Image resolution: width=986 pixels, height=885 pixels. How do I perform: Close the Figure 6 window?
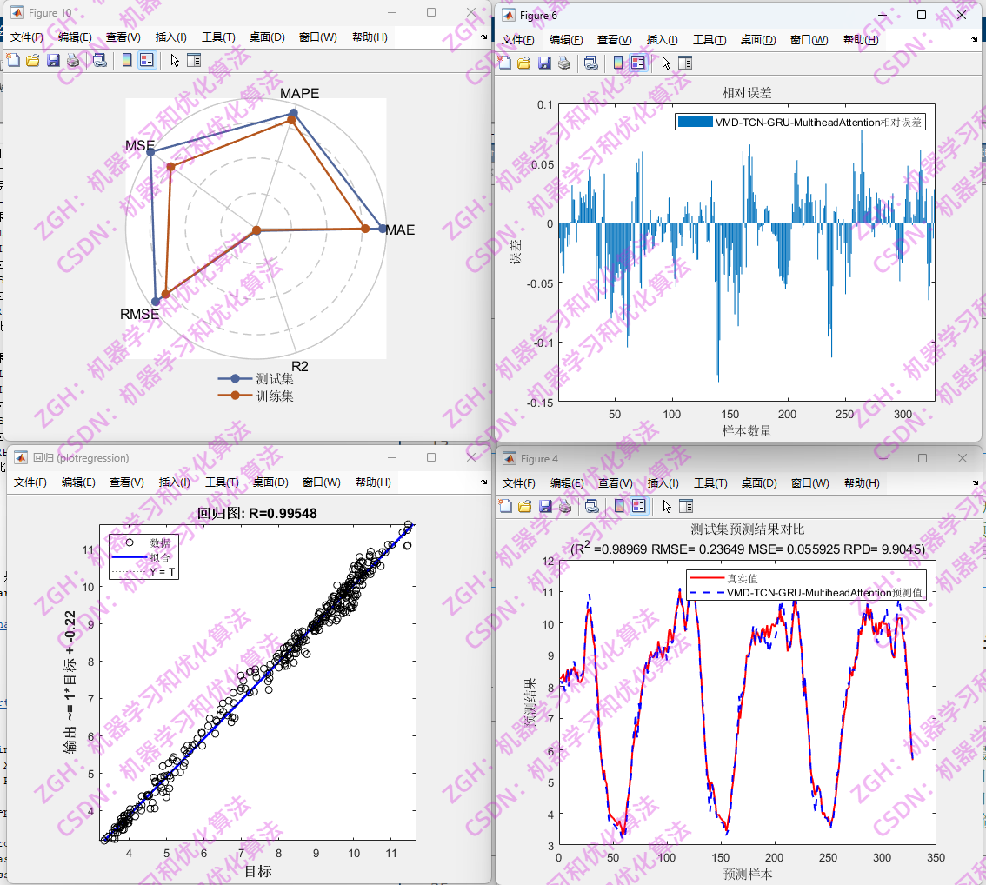(963, 15)
